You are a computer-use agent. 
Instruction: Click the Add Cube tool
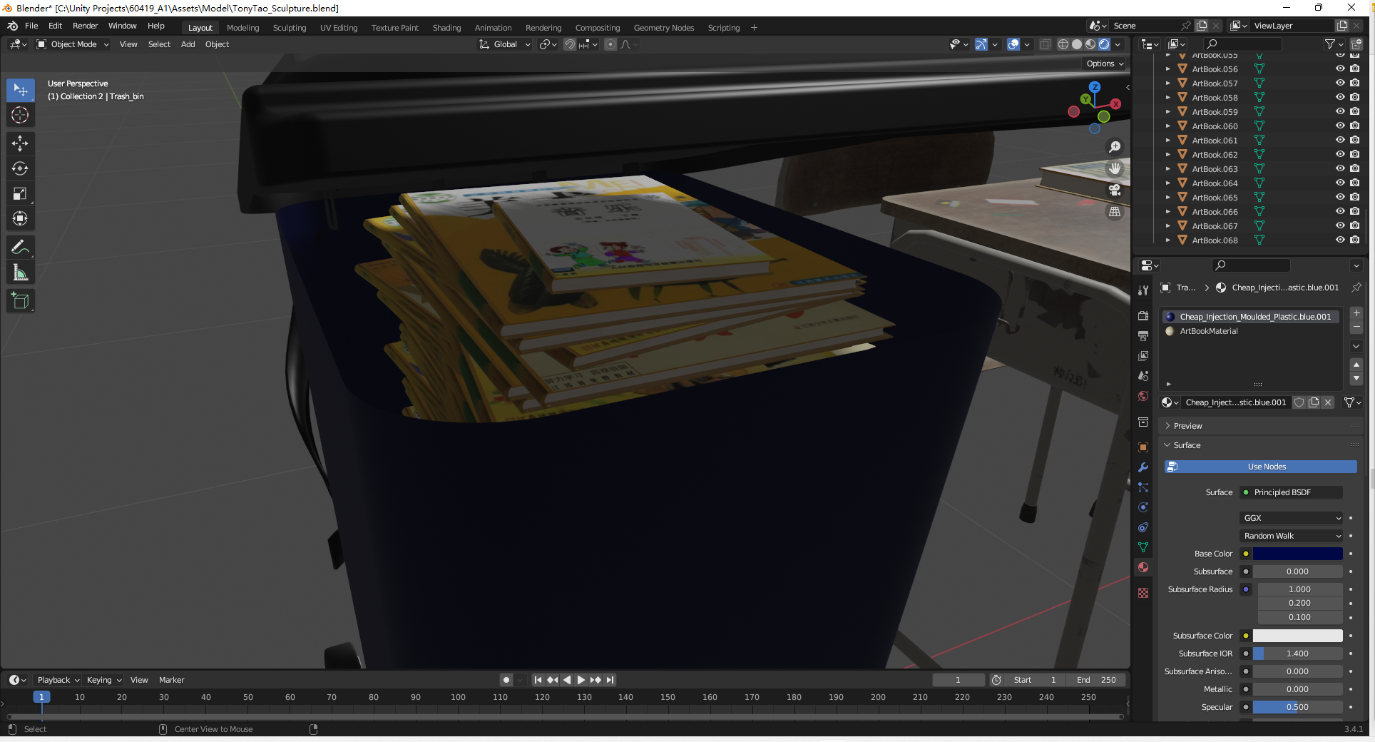click(x=20, y=301)
